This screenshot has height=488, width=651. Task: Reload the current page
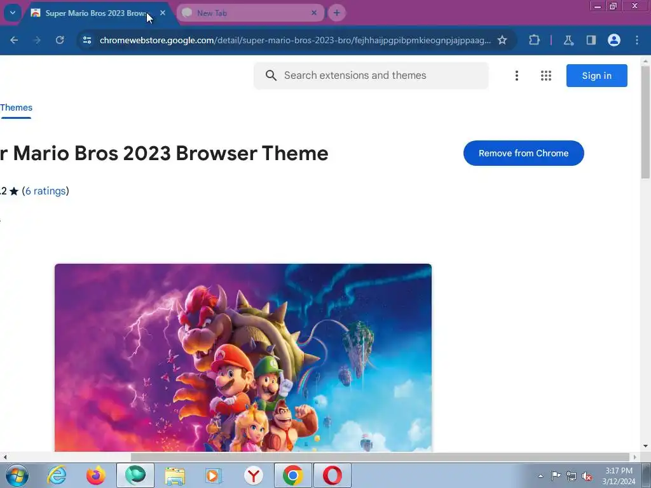coord(60,40)
